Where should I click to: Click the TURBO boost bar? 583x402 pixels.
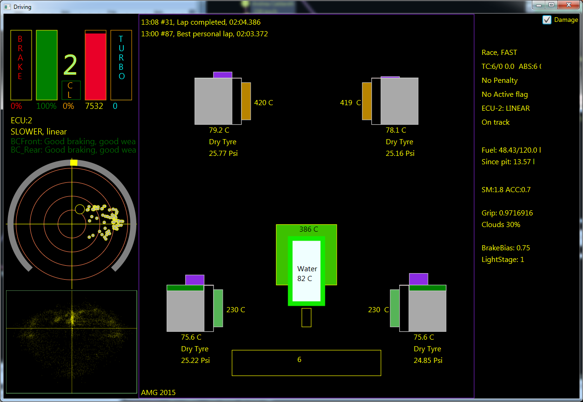tap(121, 65)
